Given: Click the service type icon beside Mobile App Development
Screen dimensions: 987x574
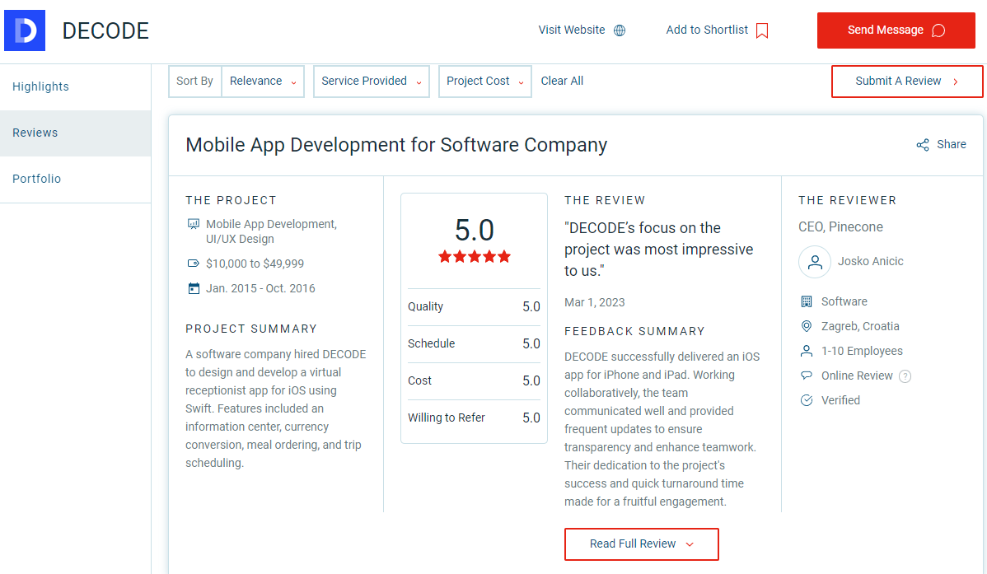Looking at the screenshot, I should point(194,224).
